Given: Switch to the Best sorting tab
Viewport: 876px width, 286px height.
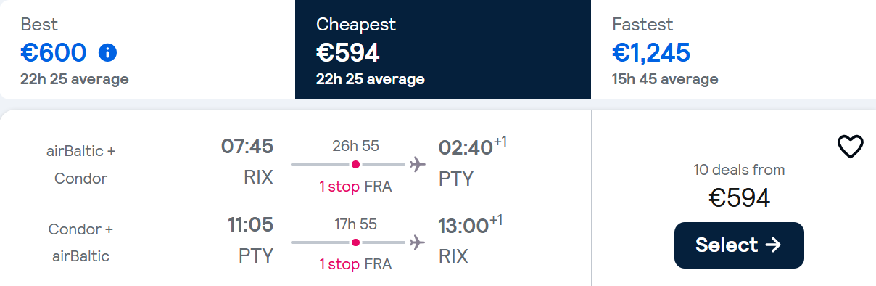Looking at the screenshot, I should pos(147,49).
